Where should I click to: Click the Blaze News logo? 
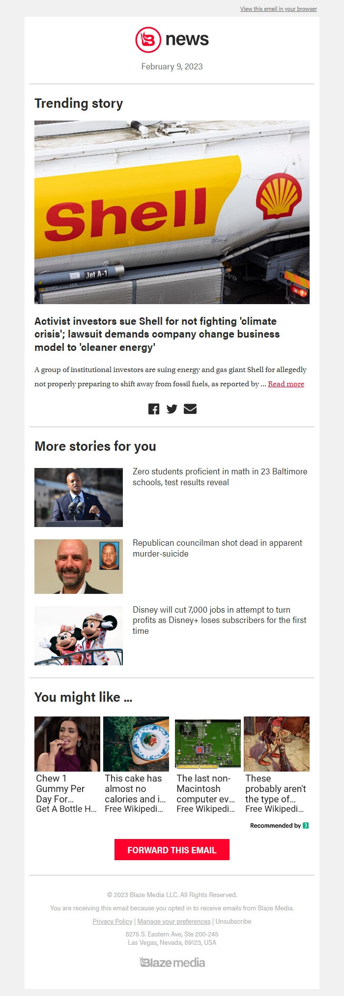click(172, 39)
